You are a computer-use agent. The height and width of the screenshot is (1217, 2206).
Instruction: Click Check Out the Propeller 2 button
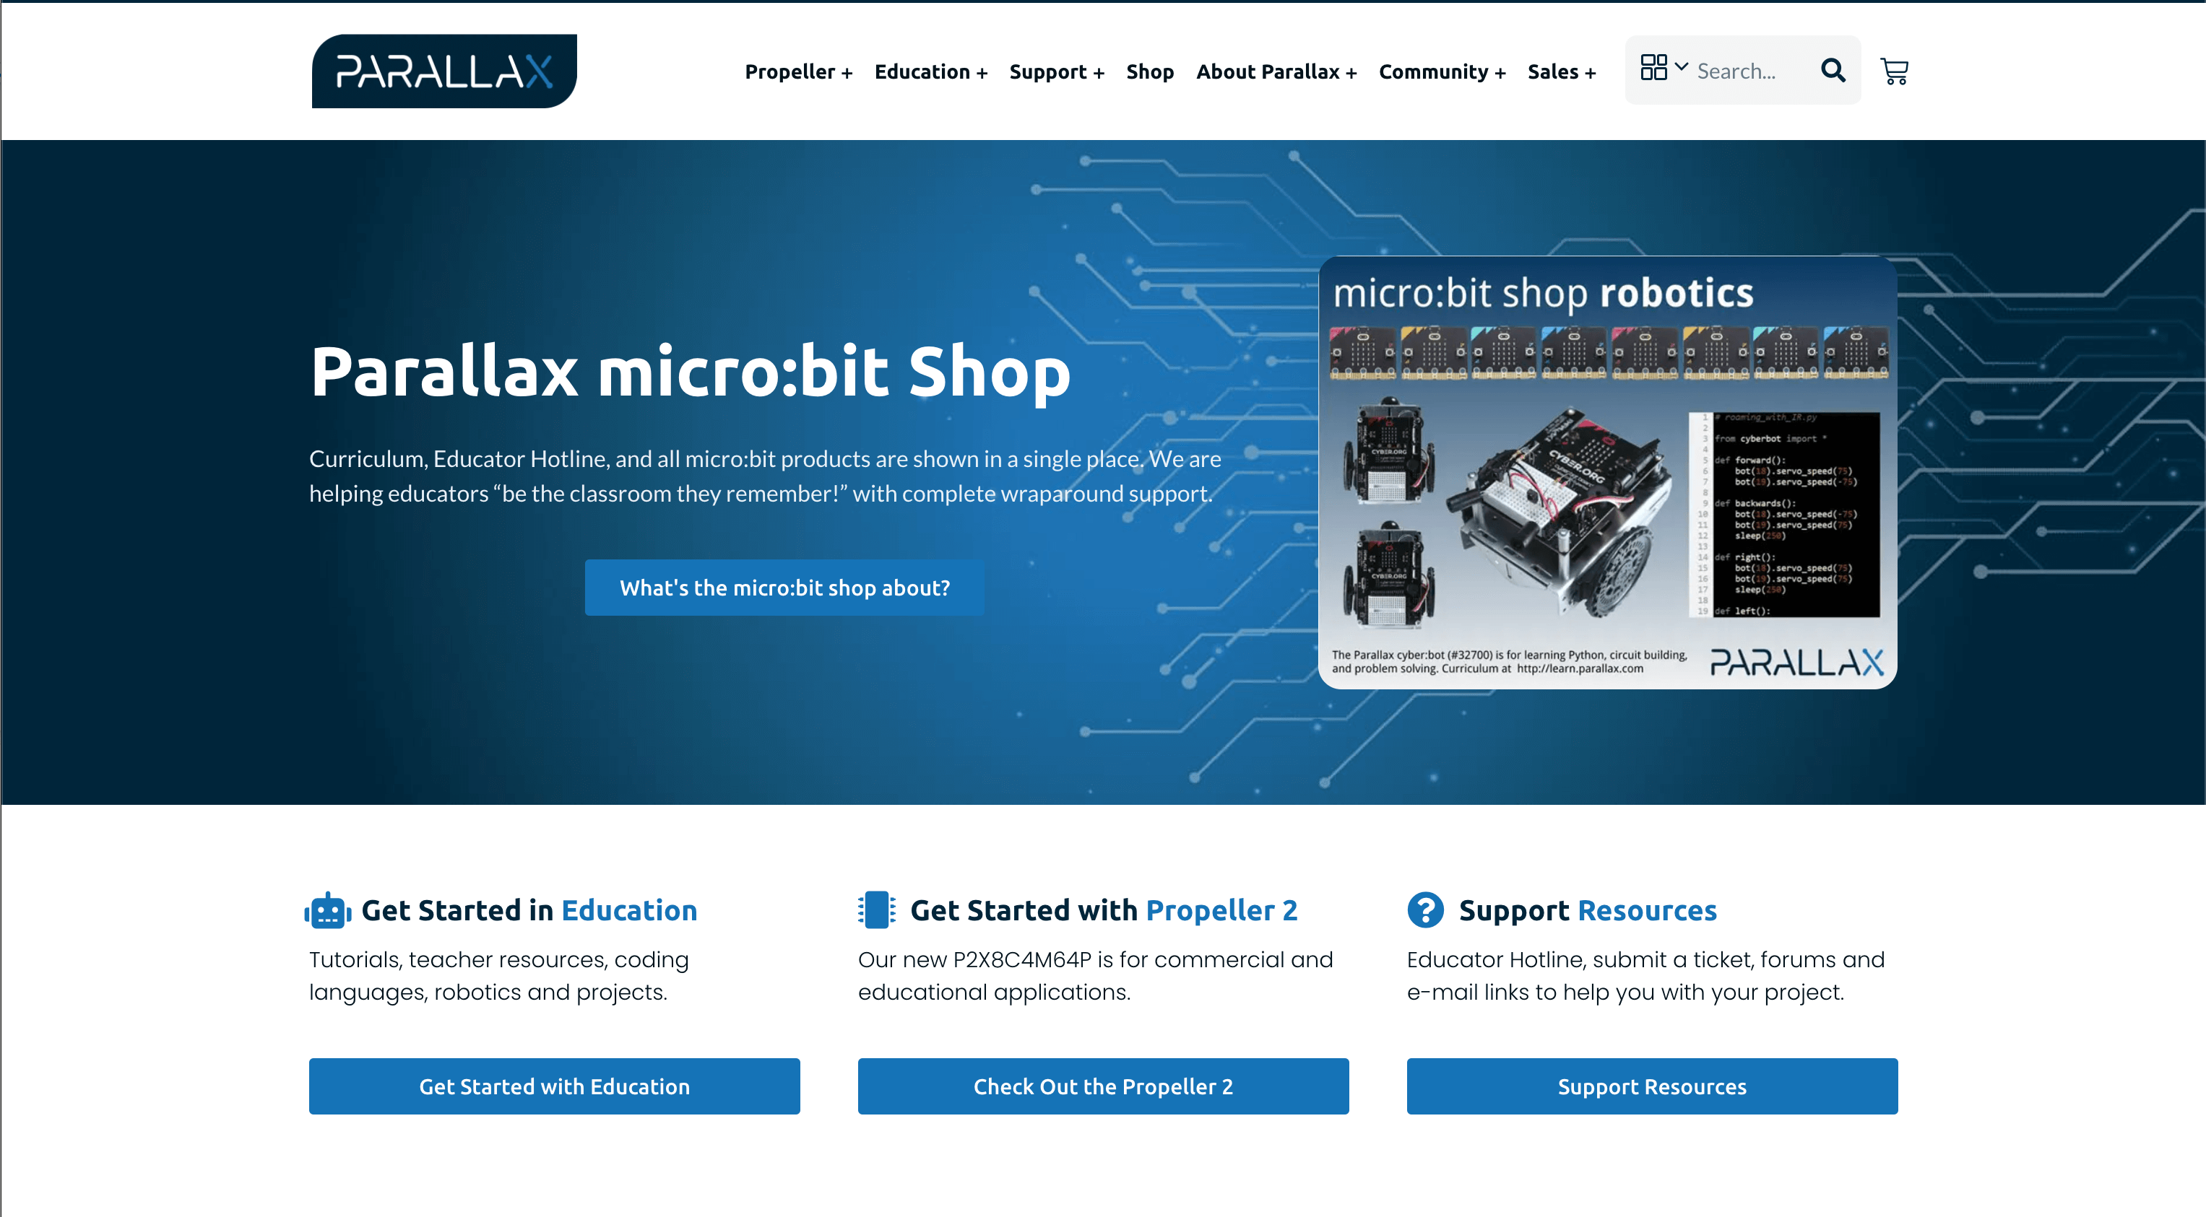[1102, 1085]
